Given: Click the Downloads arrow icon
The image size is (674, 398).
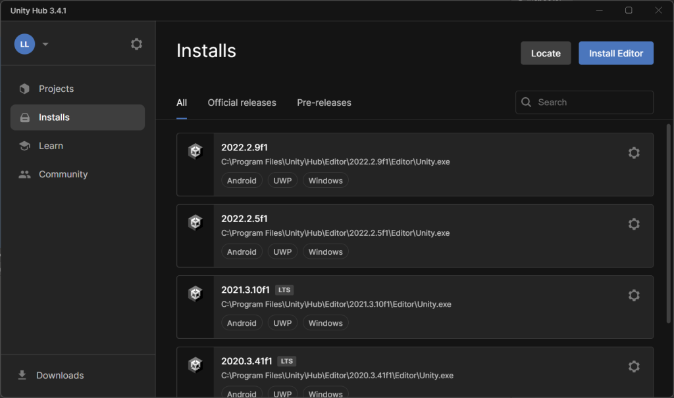Looking at the screenshot, I should [x=22, y=375].
